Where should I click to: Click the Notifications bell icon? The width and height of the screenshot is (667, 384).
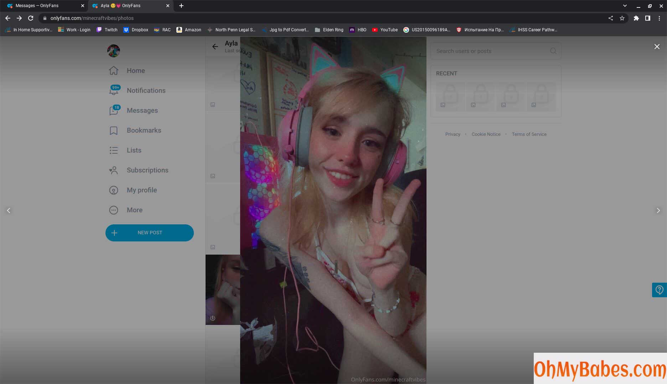pyautogui.click(x=114, y=91)
